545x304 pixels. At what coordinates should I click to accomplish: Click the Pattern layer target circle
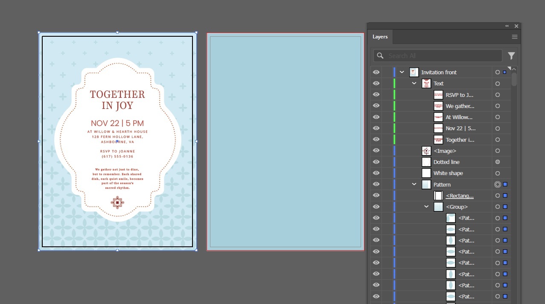tap(497, 184)
